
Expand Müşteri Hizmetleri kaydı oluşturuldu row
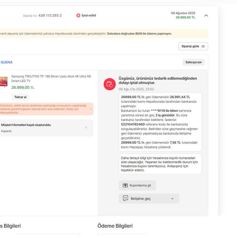click(x=46, y=128)
